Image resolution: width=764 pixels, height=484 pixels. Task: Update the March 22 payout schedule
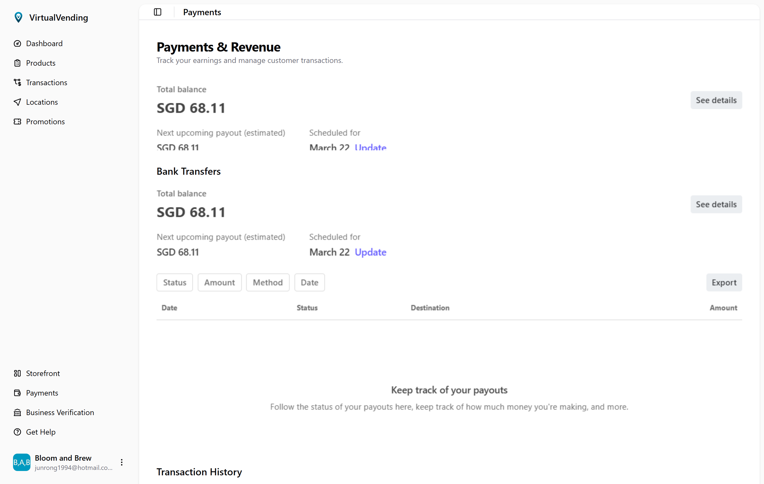(370, 252)
